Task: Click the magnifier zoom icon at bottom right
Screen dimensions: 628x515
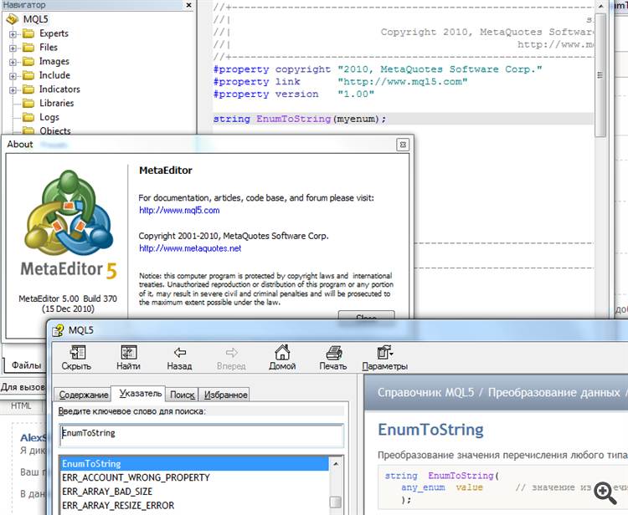Action: click(x=605, y=492)
